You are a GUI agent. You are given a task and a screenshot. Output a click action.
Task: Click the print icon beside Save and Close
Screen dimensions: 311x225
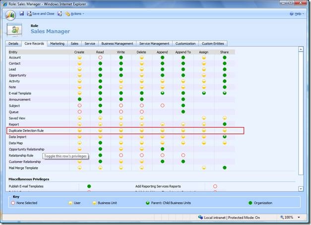[60, 14]
